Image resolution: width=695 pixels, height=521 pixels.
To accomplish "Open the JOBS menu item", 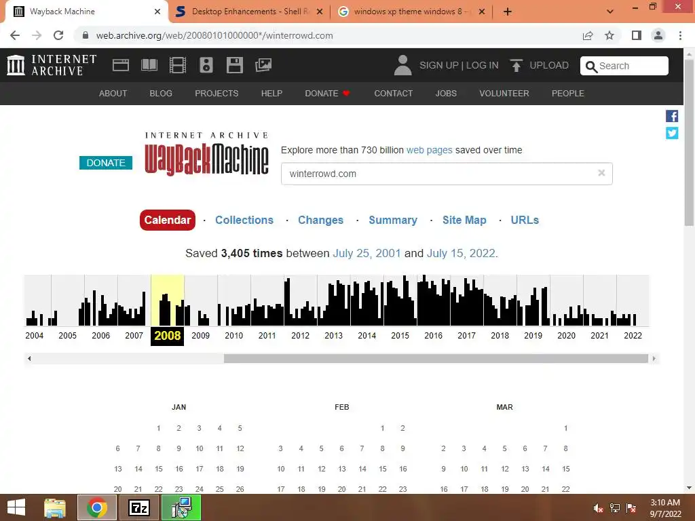I will click(x=445, y=94).
